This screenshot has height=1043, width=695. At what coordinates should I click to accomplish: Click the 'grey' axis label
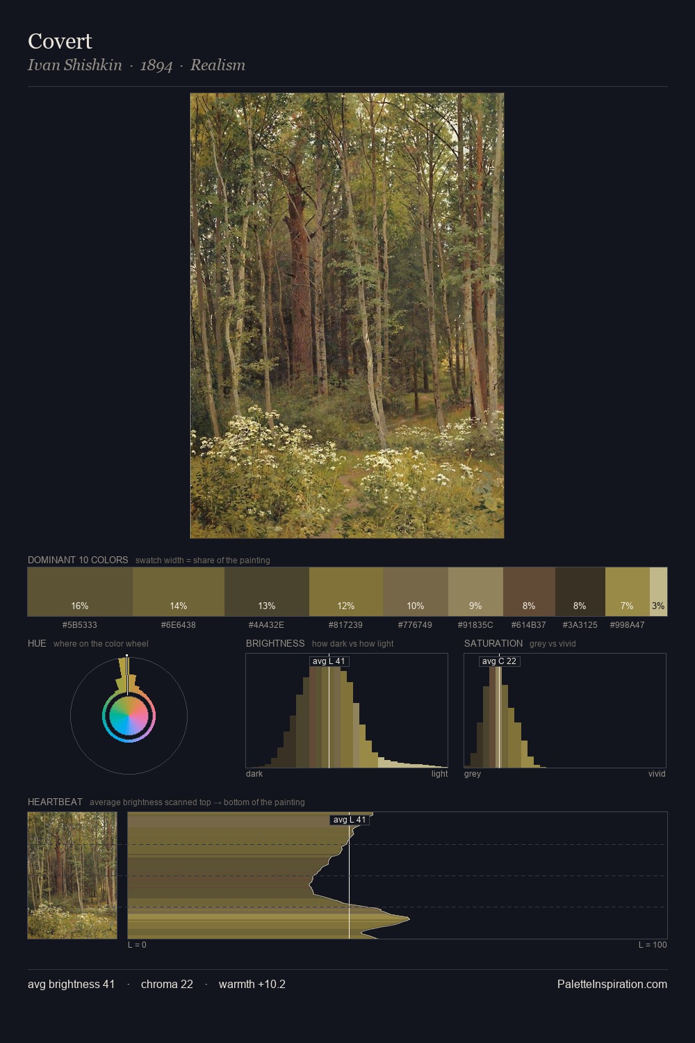473,774
